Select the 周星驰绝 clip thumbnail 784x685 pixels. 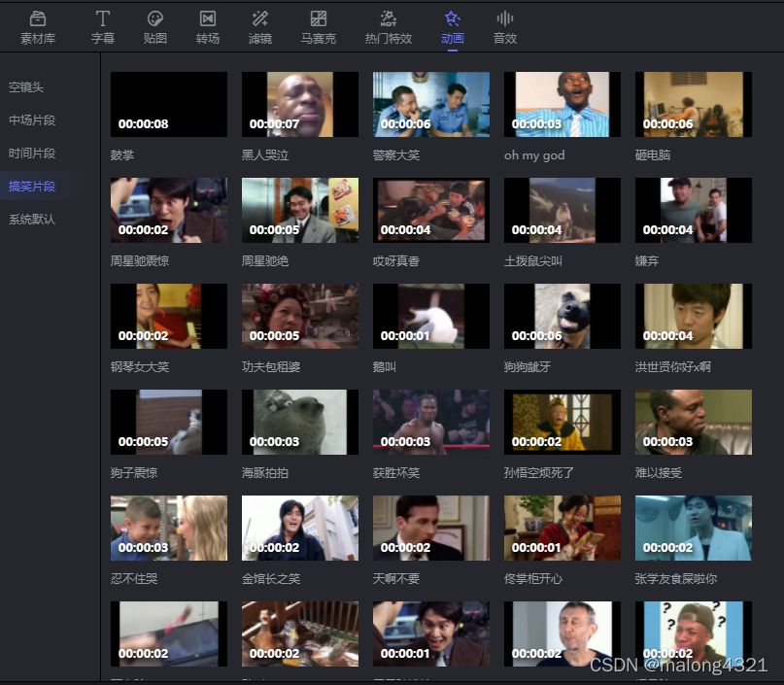300,211
